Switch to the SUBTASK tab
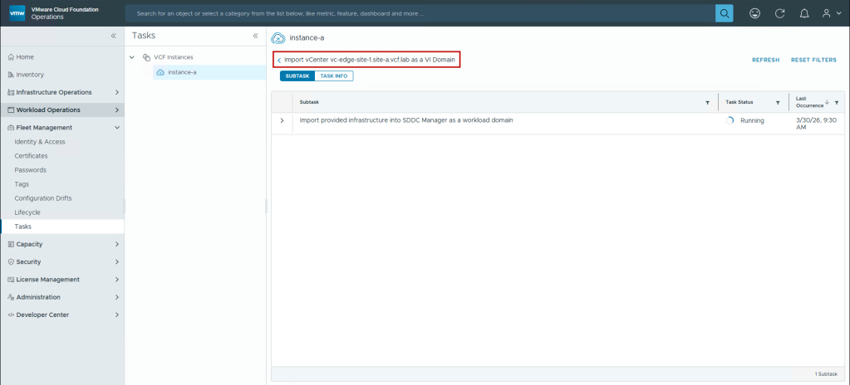This screenshot has height=385, width=850. [x=297, y=76]
